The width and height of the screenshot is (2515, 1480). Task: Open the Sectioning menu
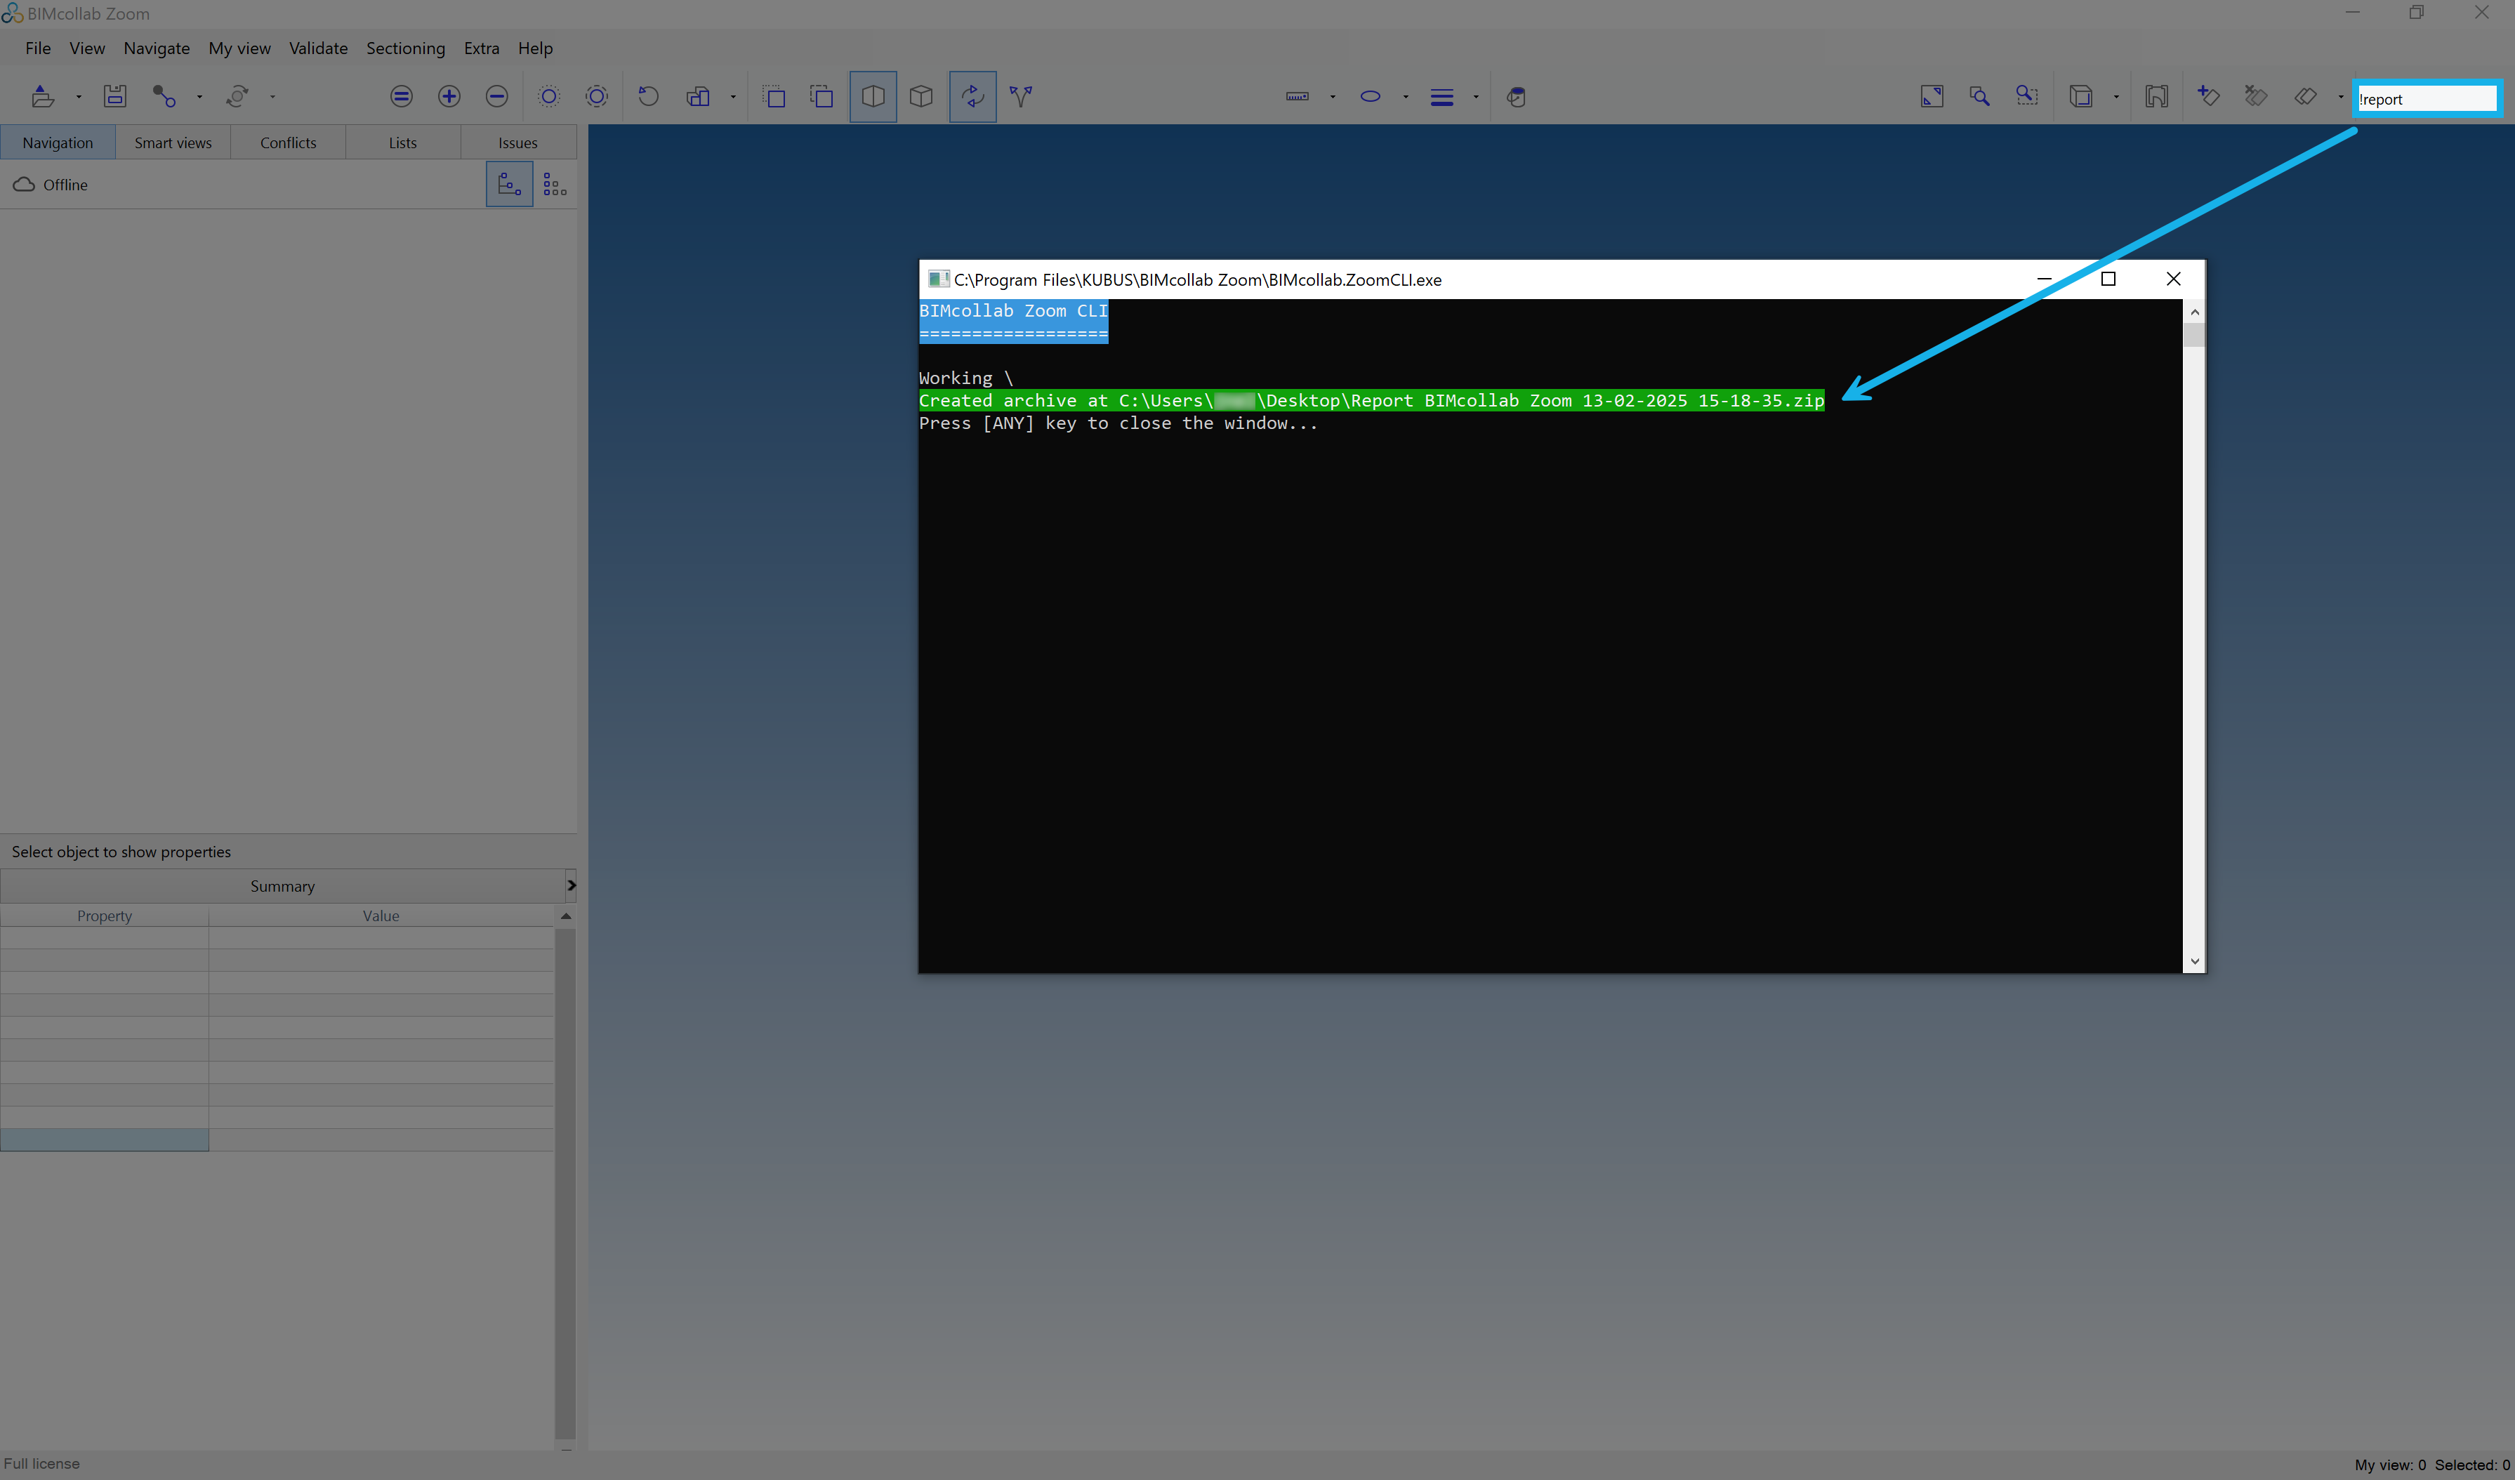click(405, 48)
